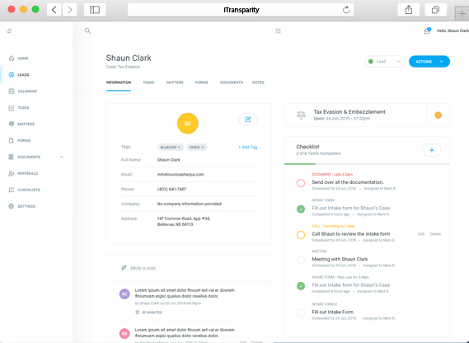Check off 'Send over all the documentation'
The height and width of the screenshot is (343, 469).
click(x=301, y=183)
